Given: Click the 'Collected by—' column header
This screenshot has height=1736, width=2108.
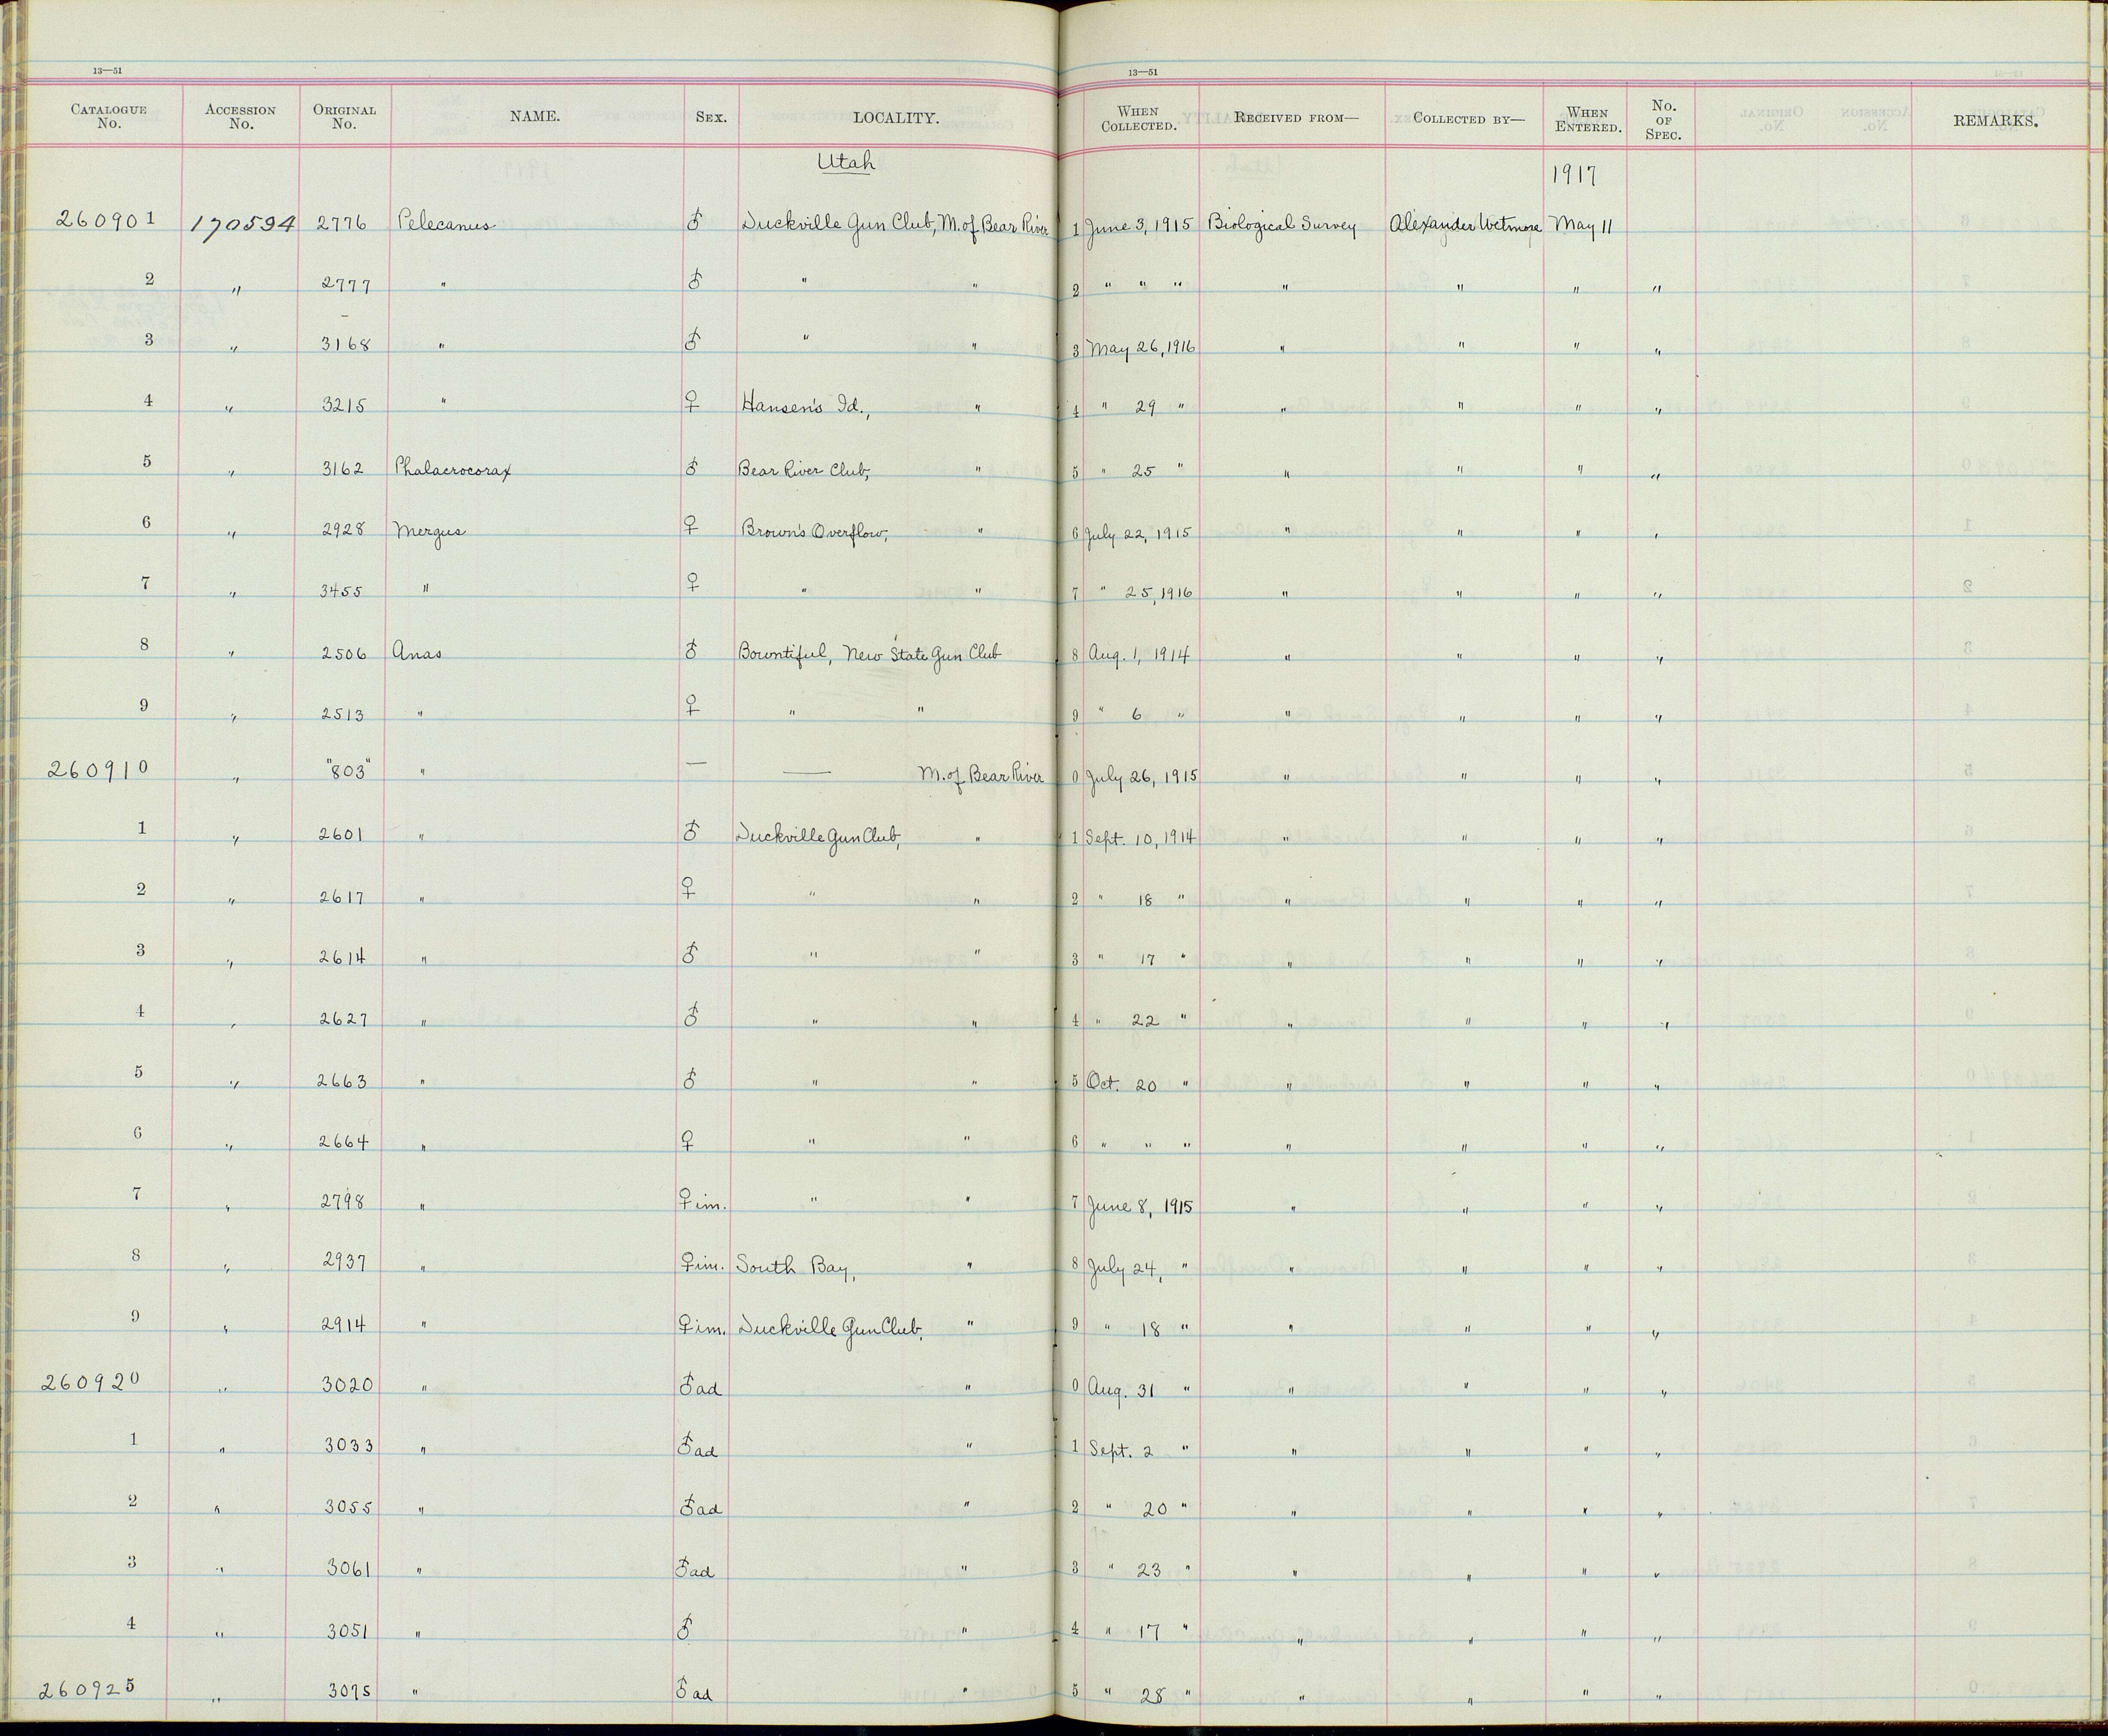Looking at the screenshot, I should pyautogui.click(x=1469, y=119).
